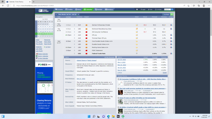Click the Join link

150,10
